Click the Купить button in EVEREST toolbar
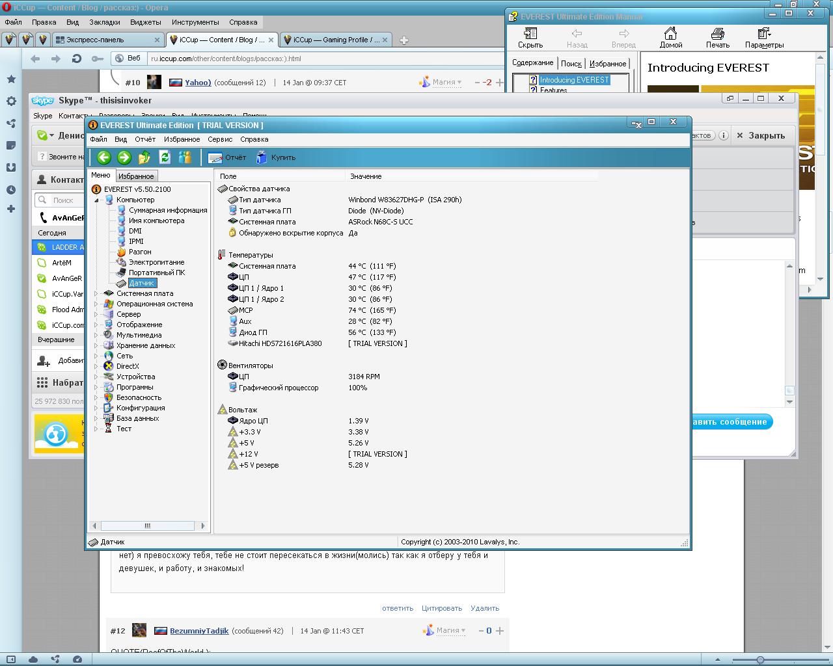Viewport: 833px width, 666px height. tap(276, 157)
